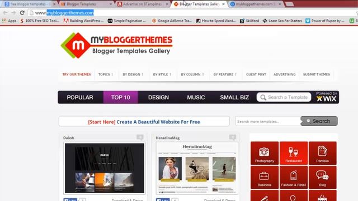The image size is (358, 201).
Task: Go forward with the browser forward arrow
Action: (13, 13)
